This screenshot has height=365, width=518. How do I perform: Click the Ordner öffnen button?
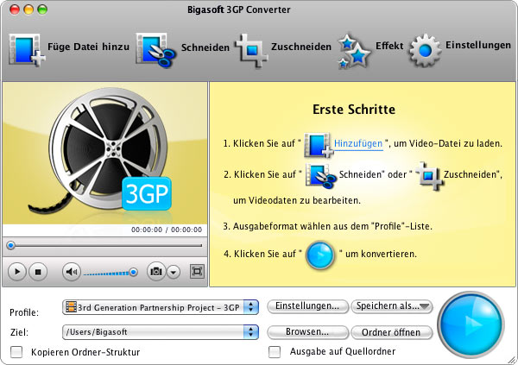pos(392,332)
